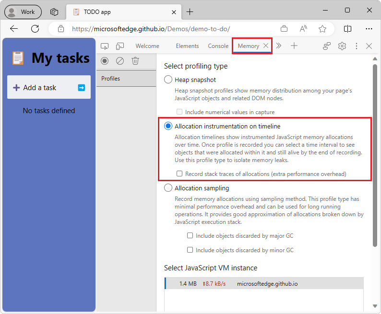The width and height of the screenshot is (381, 314).
Task: Add this page to favorites star
Action: pyautogui.click(x=322, y=29)
